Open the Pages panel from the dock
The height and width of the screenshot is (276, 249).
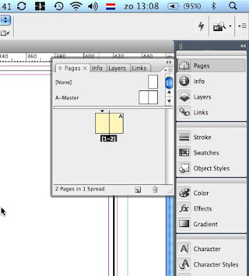click(211, 66)
